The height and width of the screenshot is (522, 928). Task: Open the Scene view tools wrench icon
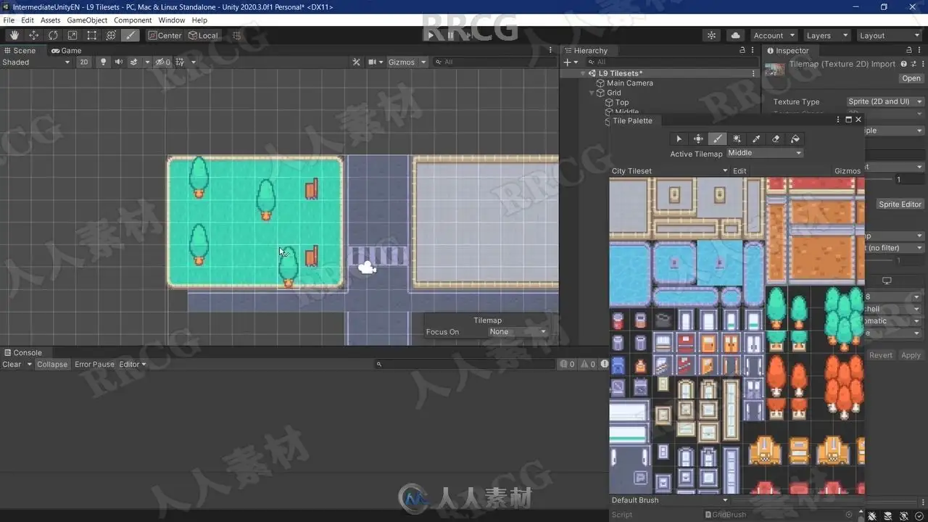tap(356, 62)
